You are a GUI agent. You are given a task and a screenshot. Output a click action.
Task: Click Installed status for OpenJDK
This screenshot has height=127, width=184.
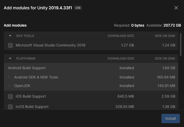[127, 86]
